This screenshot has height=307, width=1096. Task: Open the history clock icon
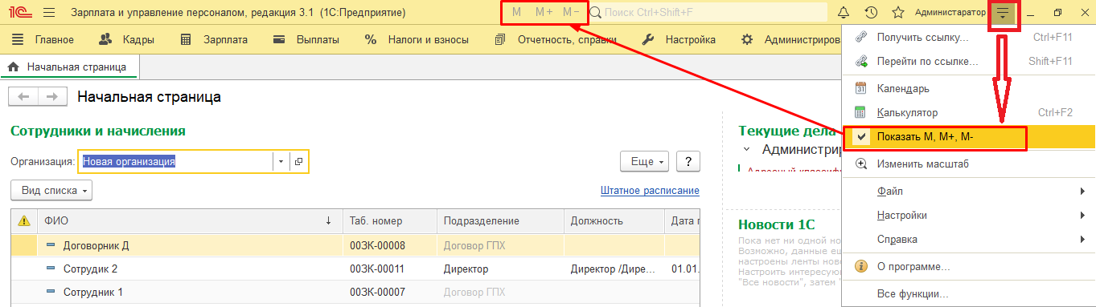click(871, 13)
